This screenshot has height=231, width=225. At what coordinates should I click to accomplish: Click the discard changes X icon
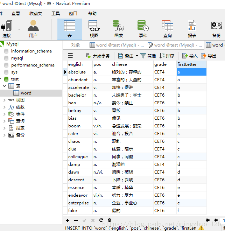(x=93, y=220)
